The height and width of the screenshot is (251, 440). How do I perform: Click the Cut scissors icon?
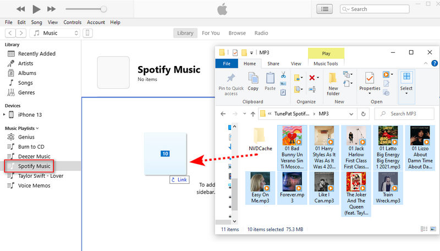(x=283, y=75)
